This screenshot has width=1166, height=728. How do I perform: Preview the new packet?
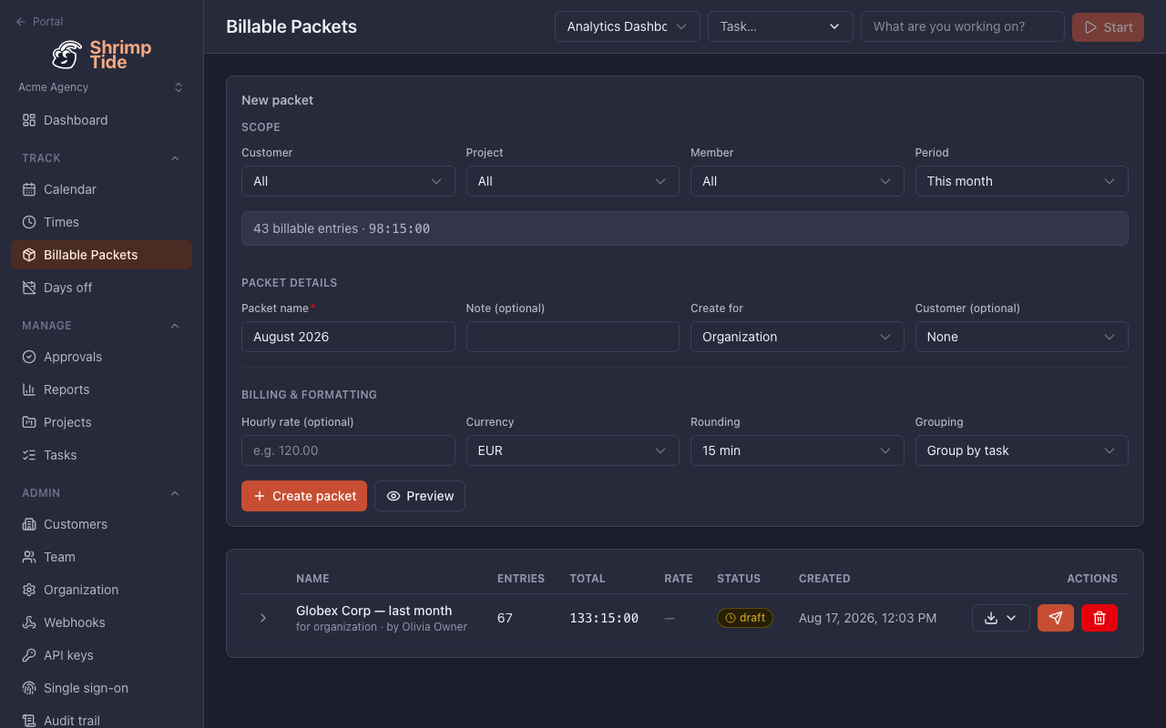point(420,496)
